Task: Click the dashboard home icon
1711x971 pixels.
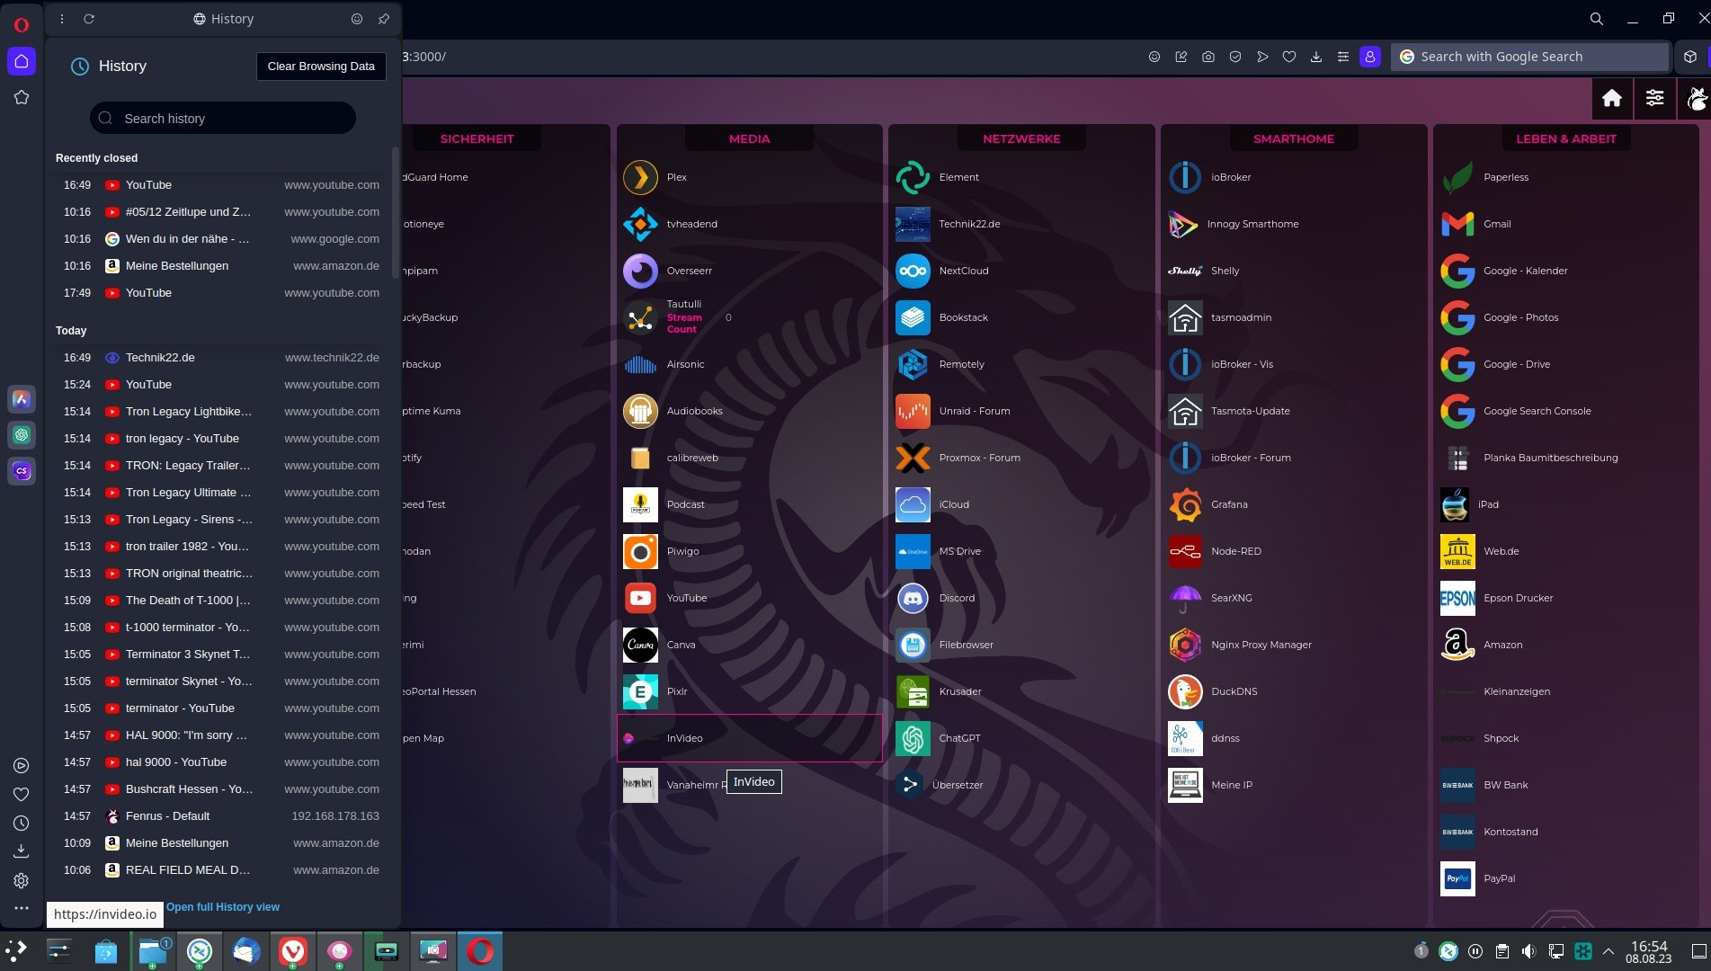Action: [1612, 98]
